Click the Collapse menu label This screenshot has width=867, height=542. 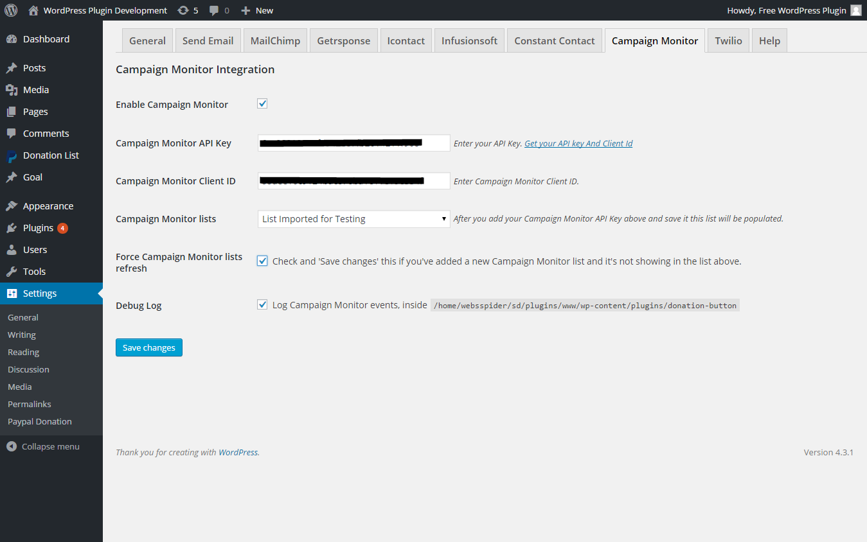coord(51,446)
